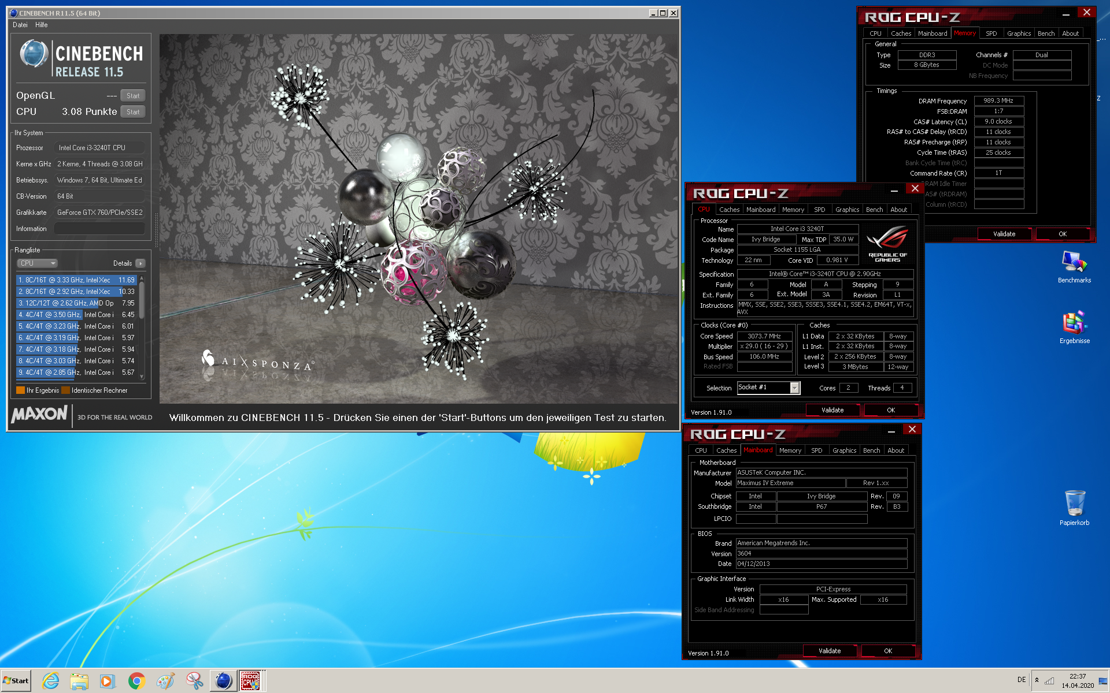
Task: Click OK in Memory CPU-Z window
Action: click(1063, 234)
